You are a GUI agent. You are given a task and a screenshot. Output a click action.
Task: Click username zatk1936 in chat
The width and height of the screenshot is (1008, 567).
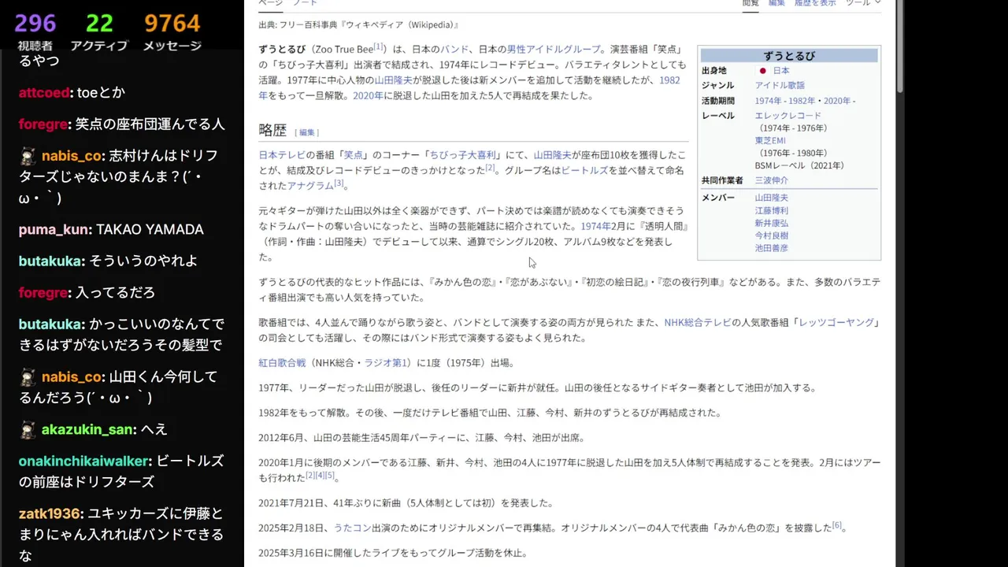(50, 514)
